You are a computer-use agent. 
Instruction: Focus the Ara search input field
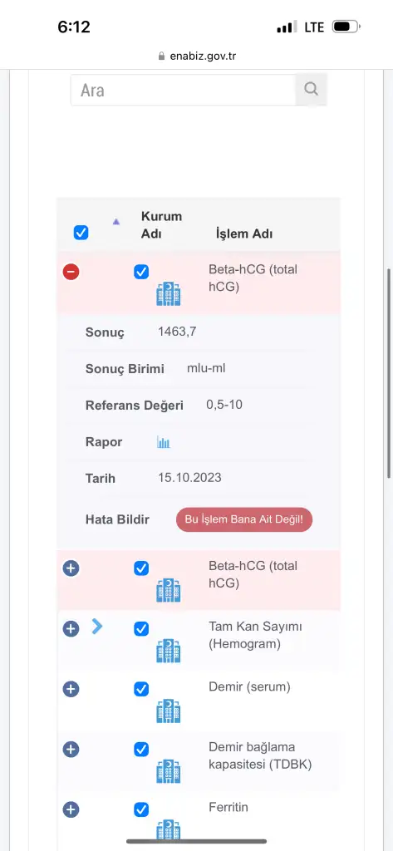(x=183, y=90)
